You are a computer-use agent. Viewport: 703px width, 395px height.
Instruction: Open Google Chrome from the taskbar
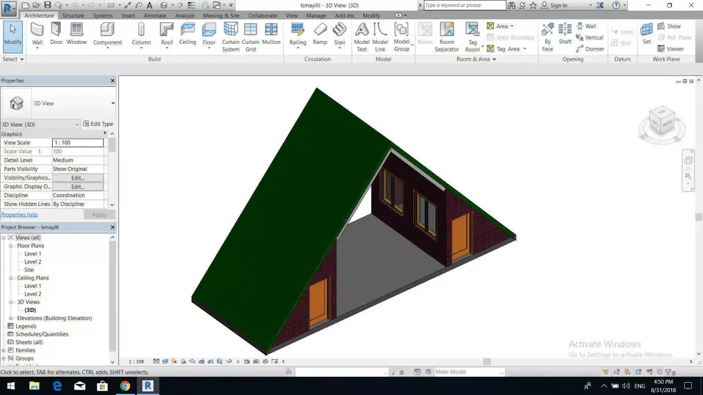coord(125,386)
